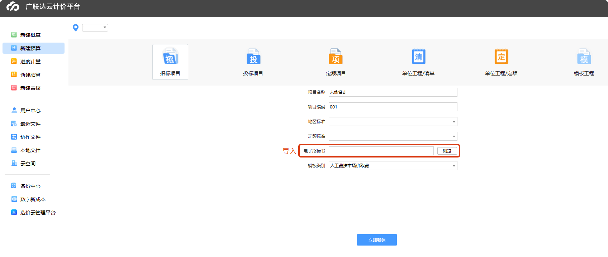
Task: Click the 用户中心 user icon
Action: coord(14,110)
